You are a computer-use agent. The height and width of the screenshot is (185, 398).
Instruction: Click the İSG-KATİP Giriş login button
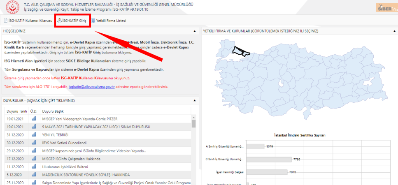coord(72,21)
